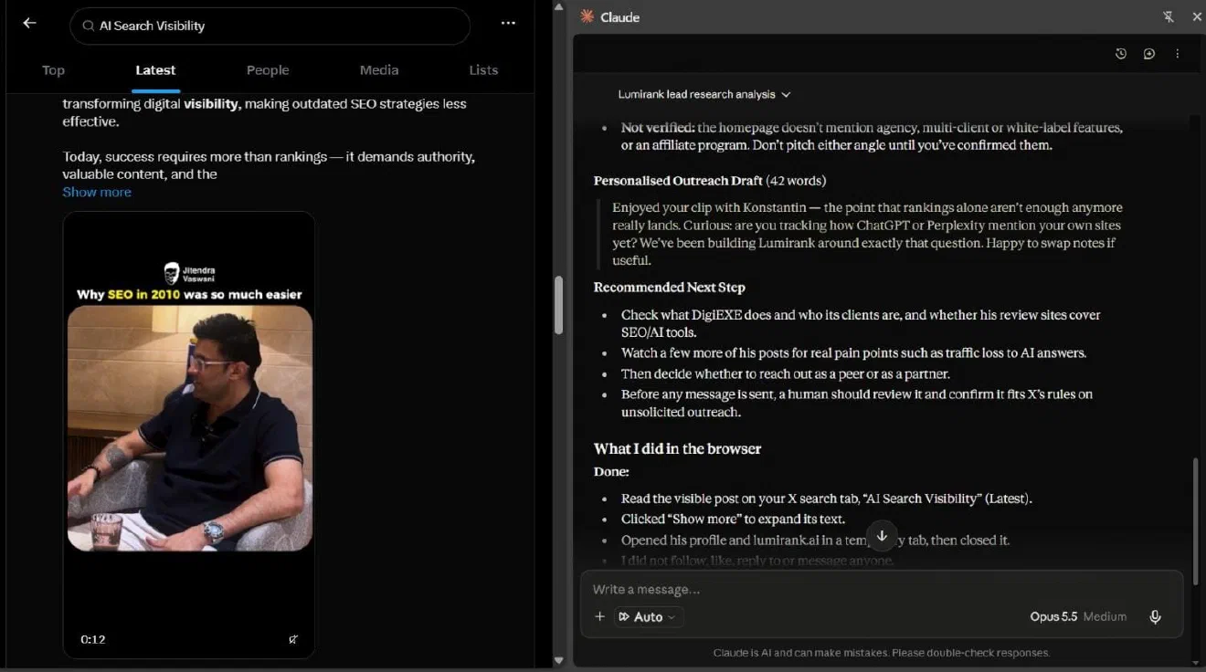This screenshot has height=672, width=1206.
Task: Click into the Write a message box
Action: [882, 589]
